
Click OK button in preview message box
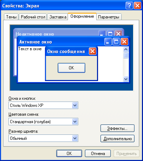coord(71,68)
